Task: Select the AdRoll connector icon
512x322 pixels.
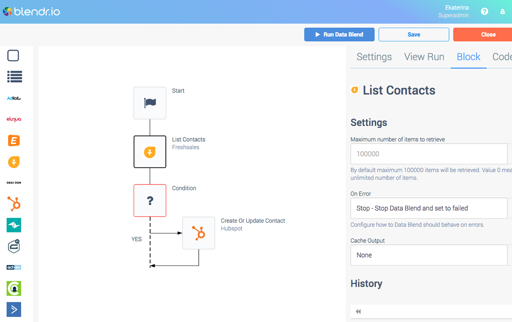Action: (14, 98)
